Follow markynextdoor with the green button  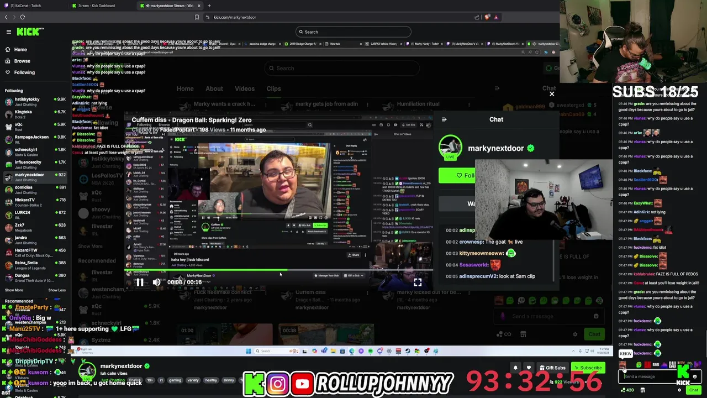tap(457, 175)
